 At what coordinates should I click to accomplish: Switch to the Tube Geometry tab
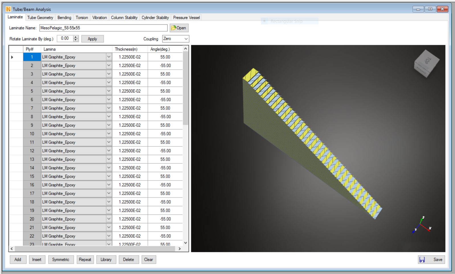click(x=40, y=18)
